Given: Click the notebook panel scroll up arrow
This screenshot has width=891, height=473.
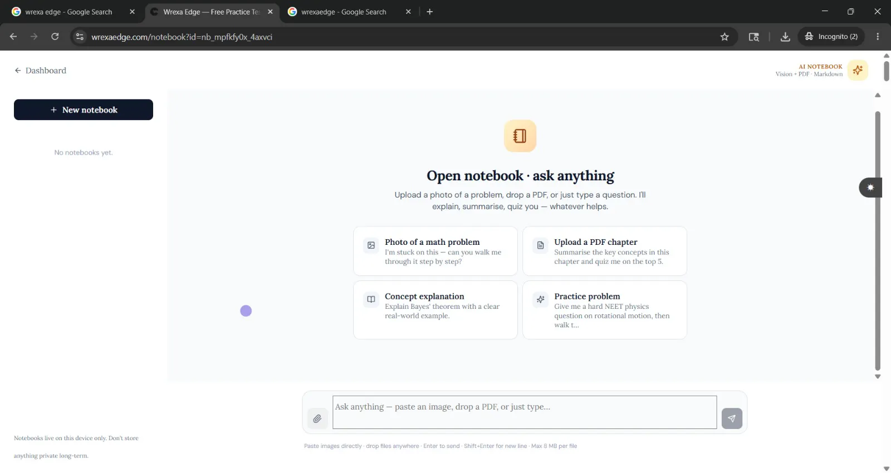Looking at the screenshot, I should click(x=878, y=95).
